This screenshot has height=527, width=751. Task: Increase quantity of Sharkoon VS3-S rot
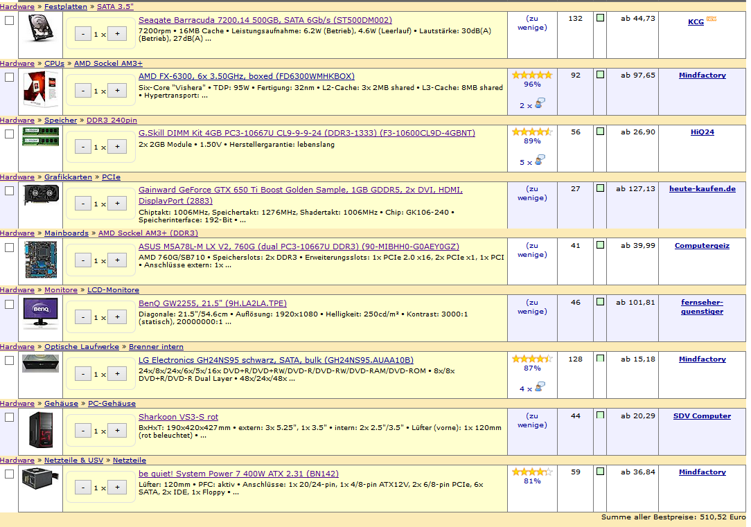(117, 430)
